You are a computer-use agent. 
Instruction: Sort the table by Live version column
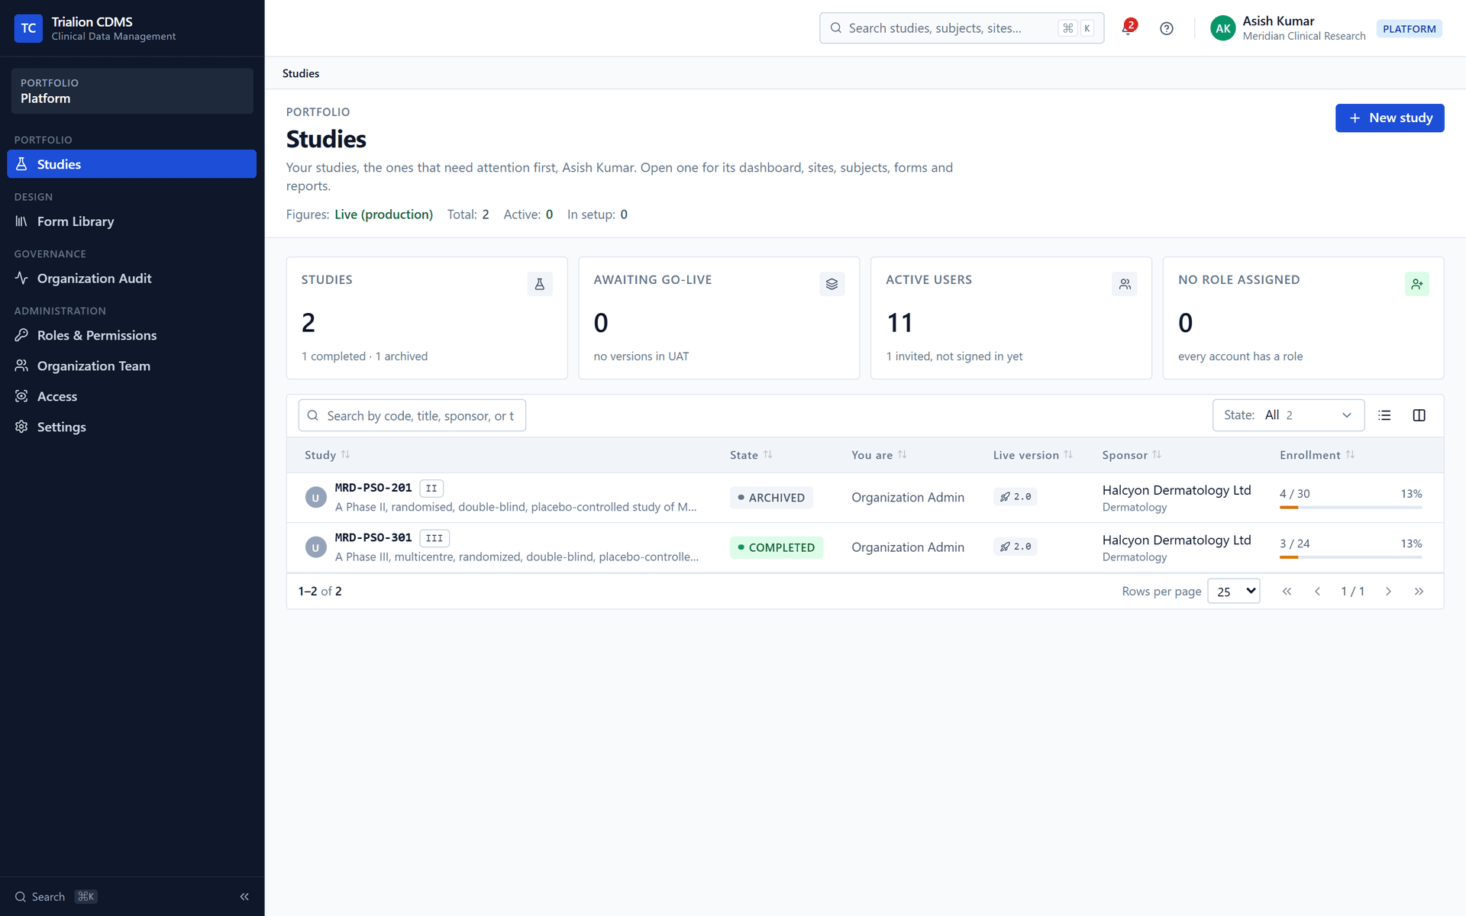tap(1033, 455)
